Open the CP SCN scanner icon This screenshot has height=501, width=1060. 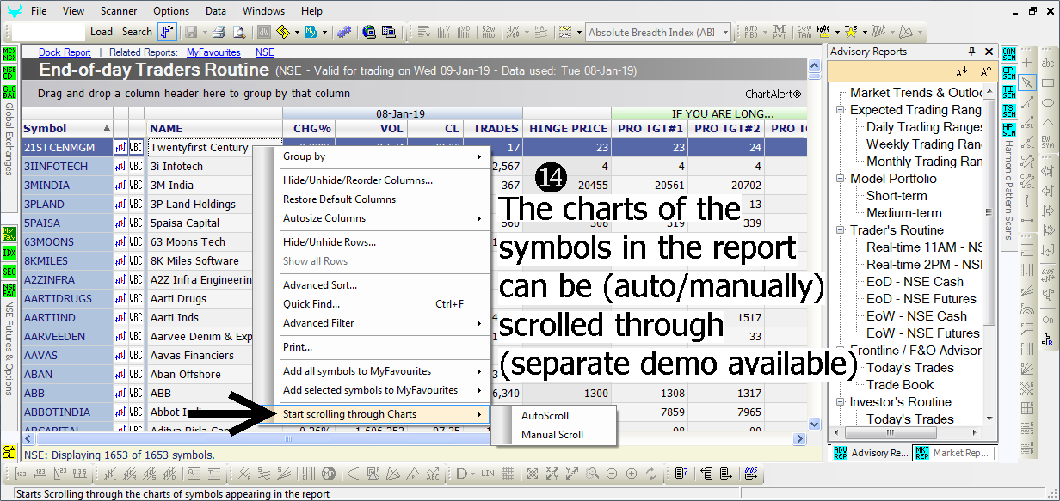click(x=1009, y=74)
